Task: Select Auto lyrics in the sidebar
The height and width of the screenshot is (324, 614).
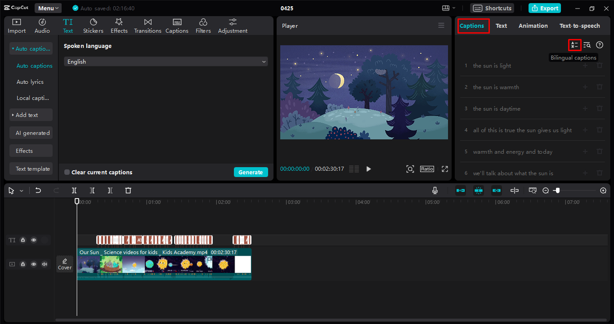Action: 30,82
